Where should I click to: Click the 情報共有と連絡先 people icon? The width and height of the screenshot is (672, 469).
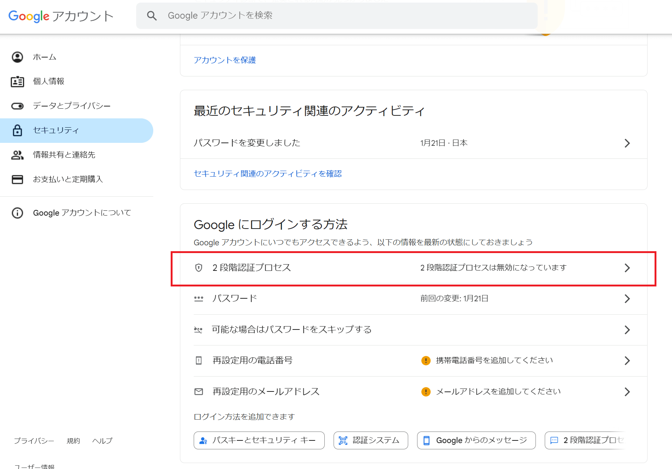[17, 155]
